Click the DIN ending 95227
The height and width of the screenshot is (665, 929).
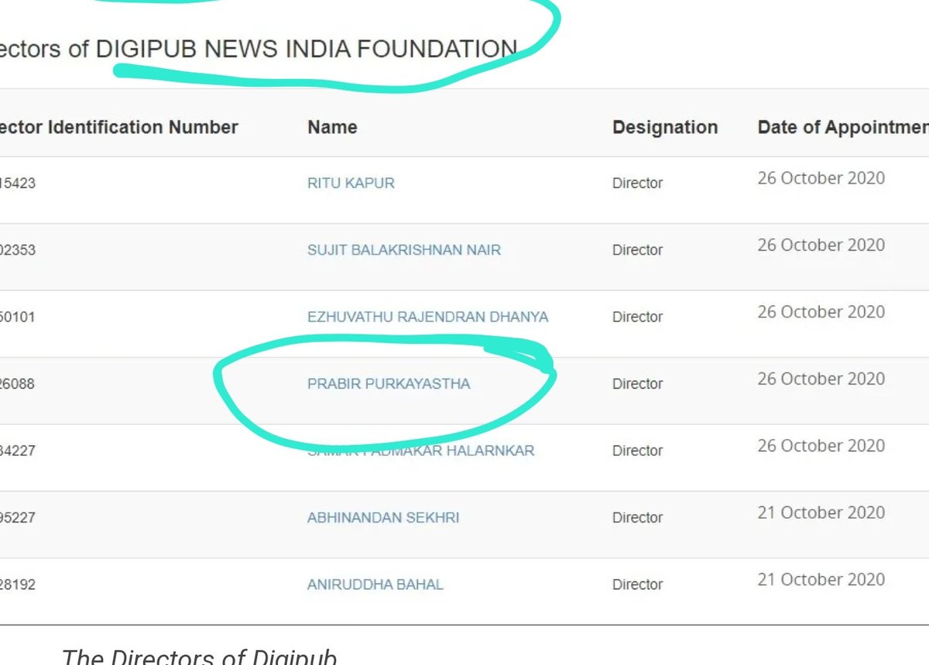click(x=18, y=517)
